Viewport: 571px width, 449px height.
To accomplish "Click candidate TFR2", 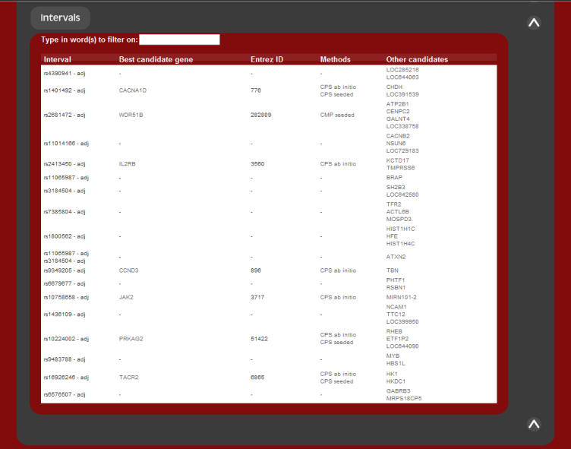I will (393, 204).
